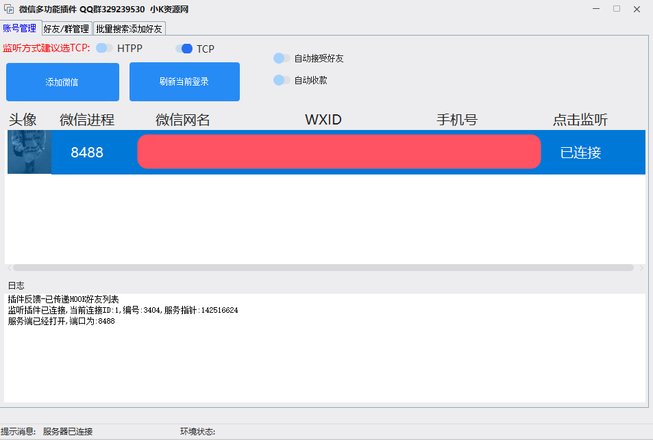The width and height of the screenshot is (653, 440).
Task: Open the 批量搜索添加好友 tab
Action: pyautogui.click(x=129, y=29)
